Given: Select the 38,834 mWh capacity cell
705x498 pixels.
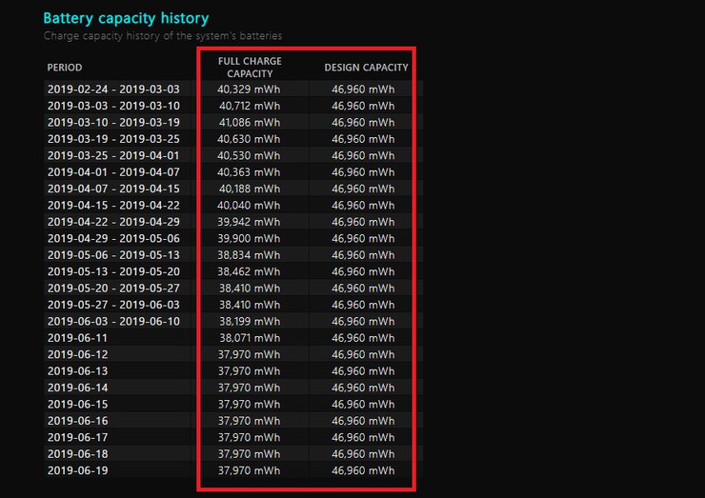Looking at the screenshot, I should click(249, 255).
